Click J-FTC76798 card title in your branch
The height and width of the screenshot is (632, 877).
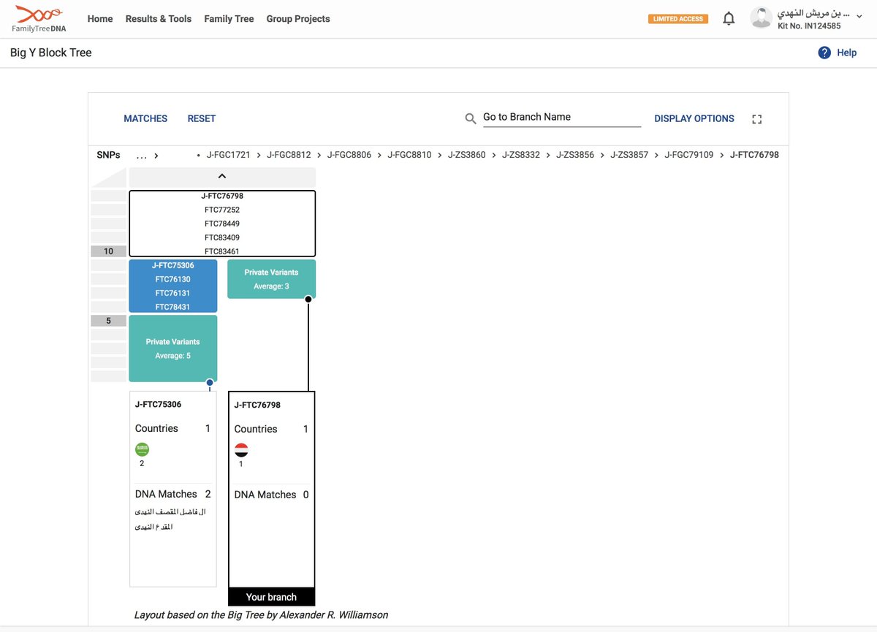[x=257, y=405]
